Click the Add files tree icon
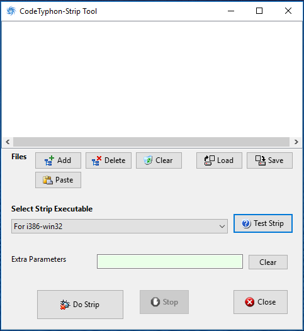This screenshot has height=331, width=304. tap(49, 160)
